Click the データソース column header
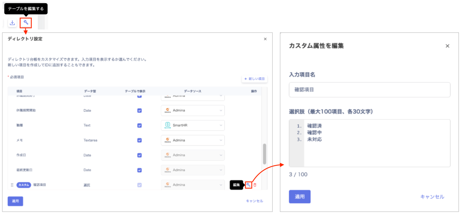Viewport: 461px width, 214px height. [193, 91]
